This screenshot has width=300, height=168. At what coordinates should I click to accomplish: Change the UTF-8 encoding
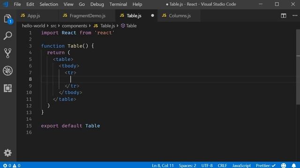pos(207,166)
